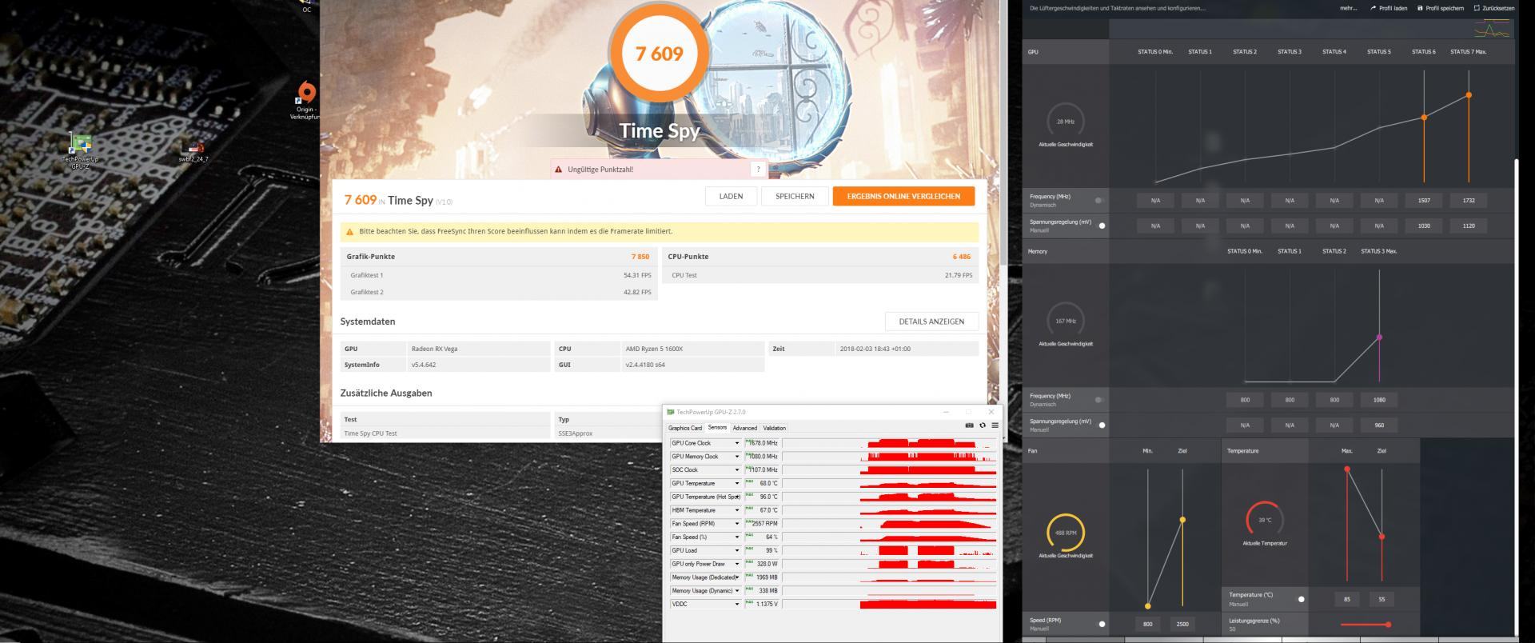Open the mehr... menu in Wattman

1348,8
